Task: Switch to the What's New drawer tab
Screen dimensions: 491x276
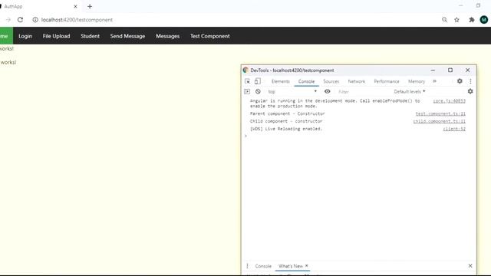Action: (x=290, y=266)
